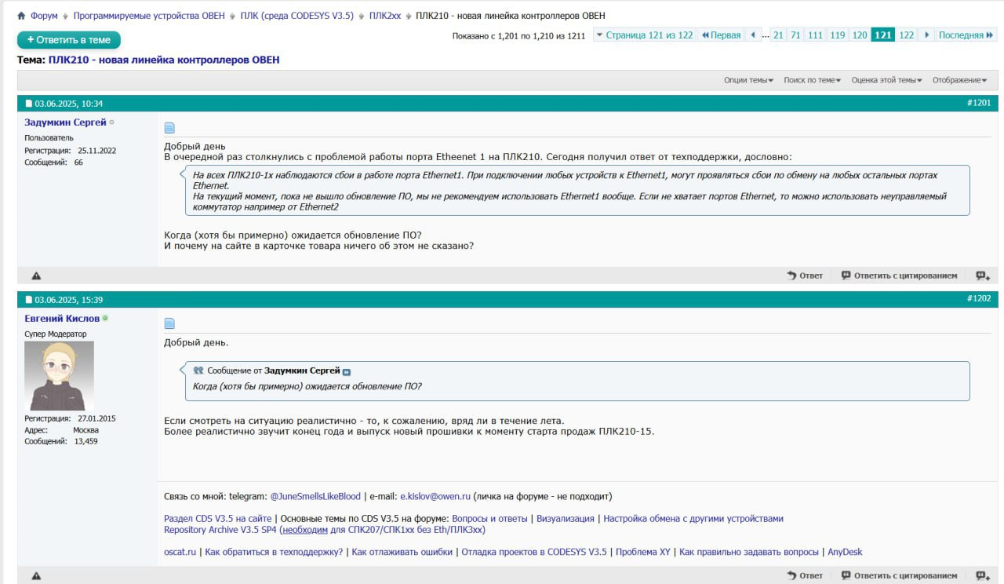Click 'Ответить с цитированием' under post #1201
This screenshot has width=1004, height=584.
click(x=899, y=276)
